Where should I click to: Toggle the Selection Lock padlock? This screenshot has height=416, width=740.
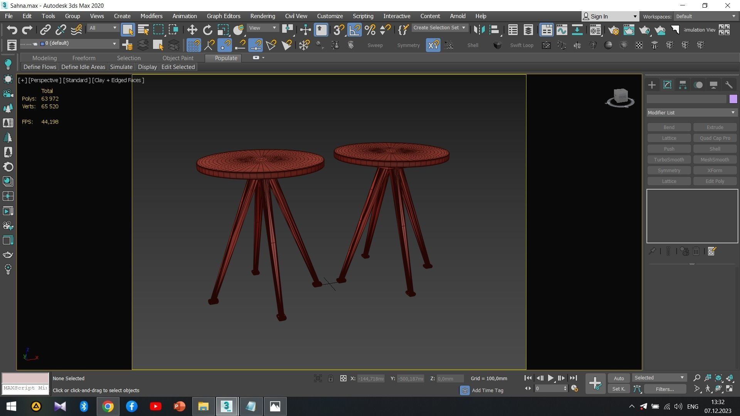(x=331, y=379)
